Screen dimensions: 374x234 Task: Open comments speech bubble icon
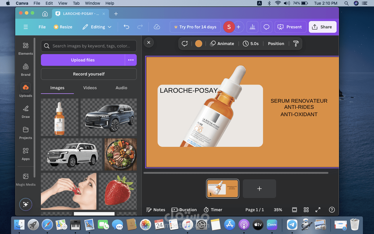click(266, 27)
